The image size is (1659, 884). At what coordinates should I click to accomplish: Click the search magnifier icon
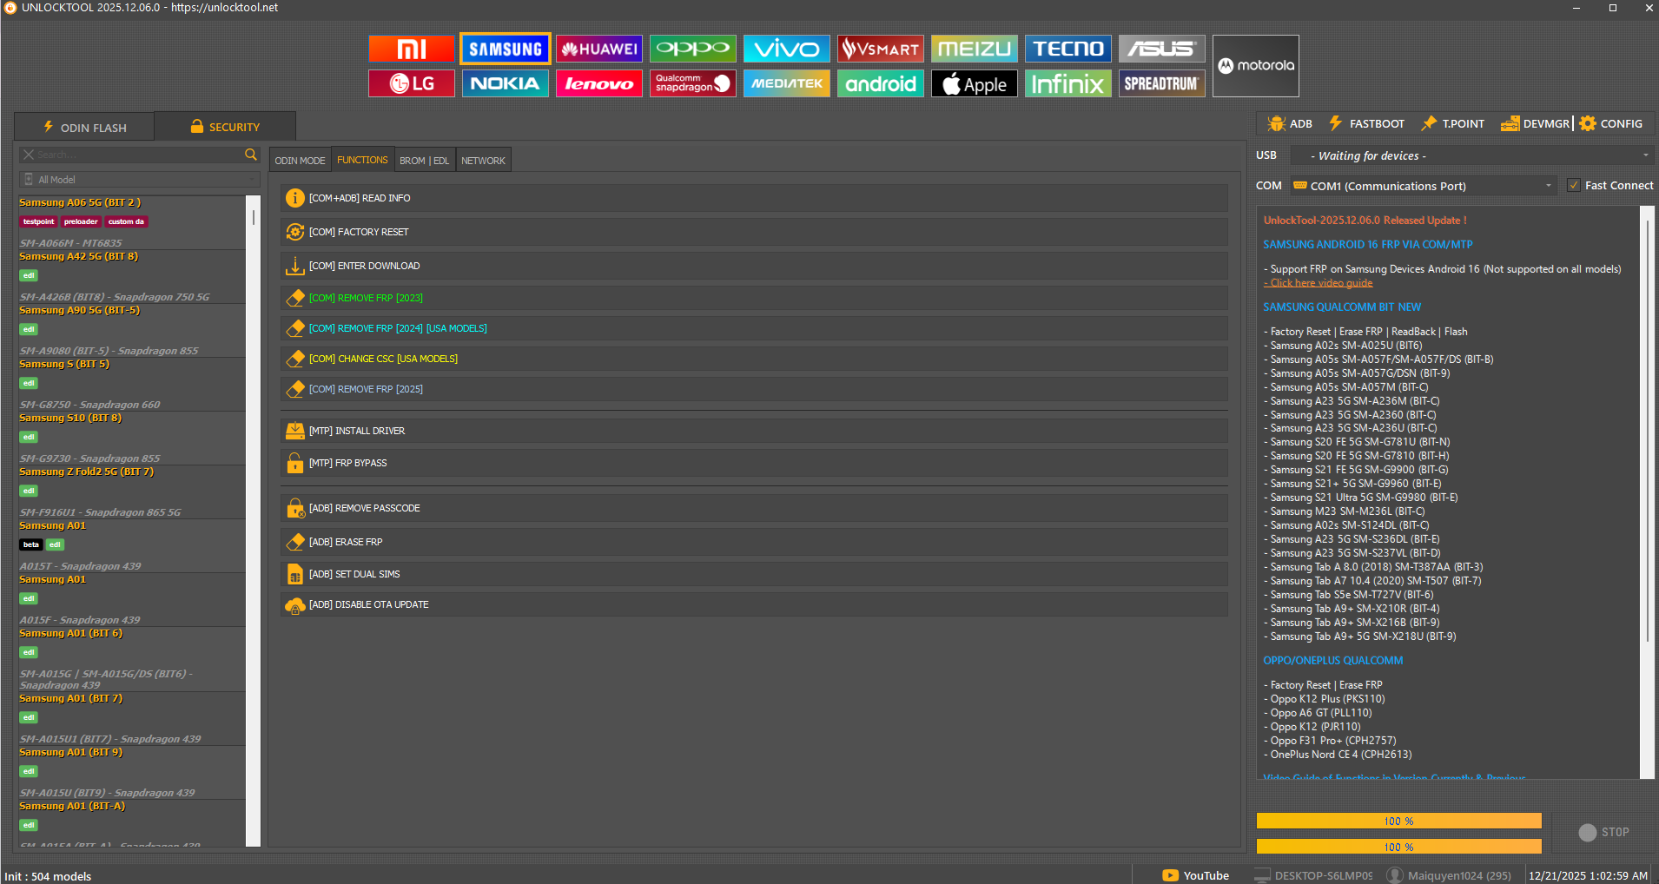(251, 155)
